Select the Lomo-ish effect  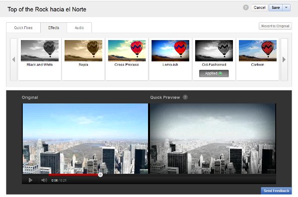(170, 50)
